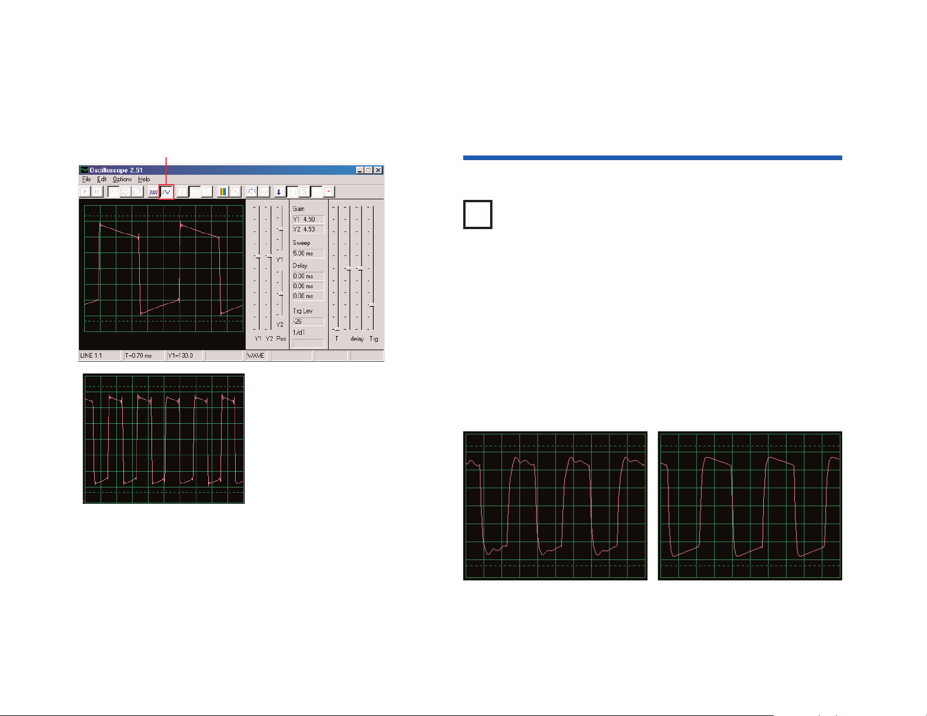Click the LINE 1:1 status bar entry
This screenshot has width=927, height=716.
(x=100, y=355)
